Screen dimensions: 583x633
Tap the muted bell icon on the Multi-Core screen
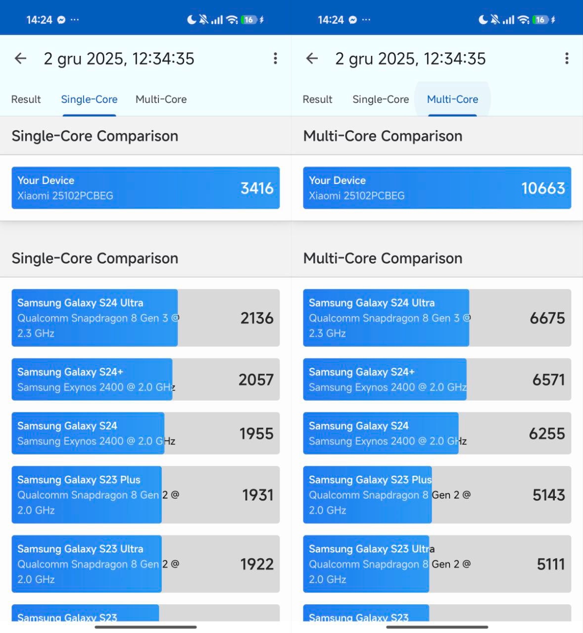pos(495,20)
